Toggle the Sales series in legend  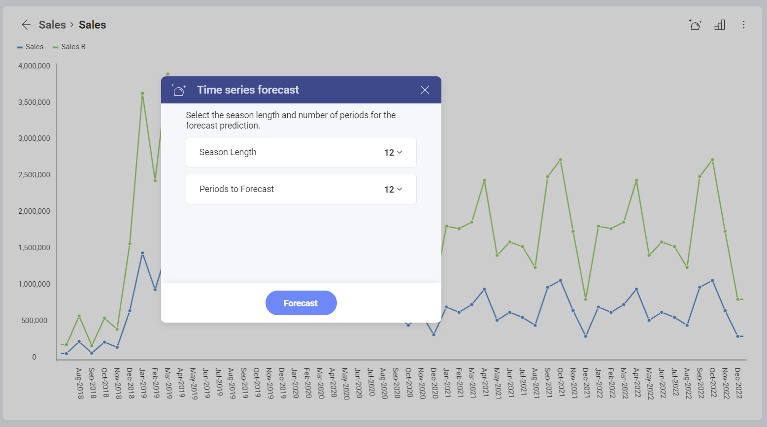tap(30, 47)
